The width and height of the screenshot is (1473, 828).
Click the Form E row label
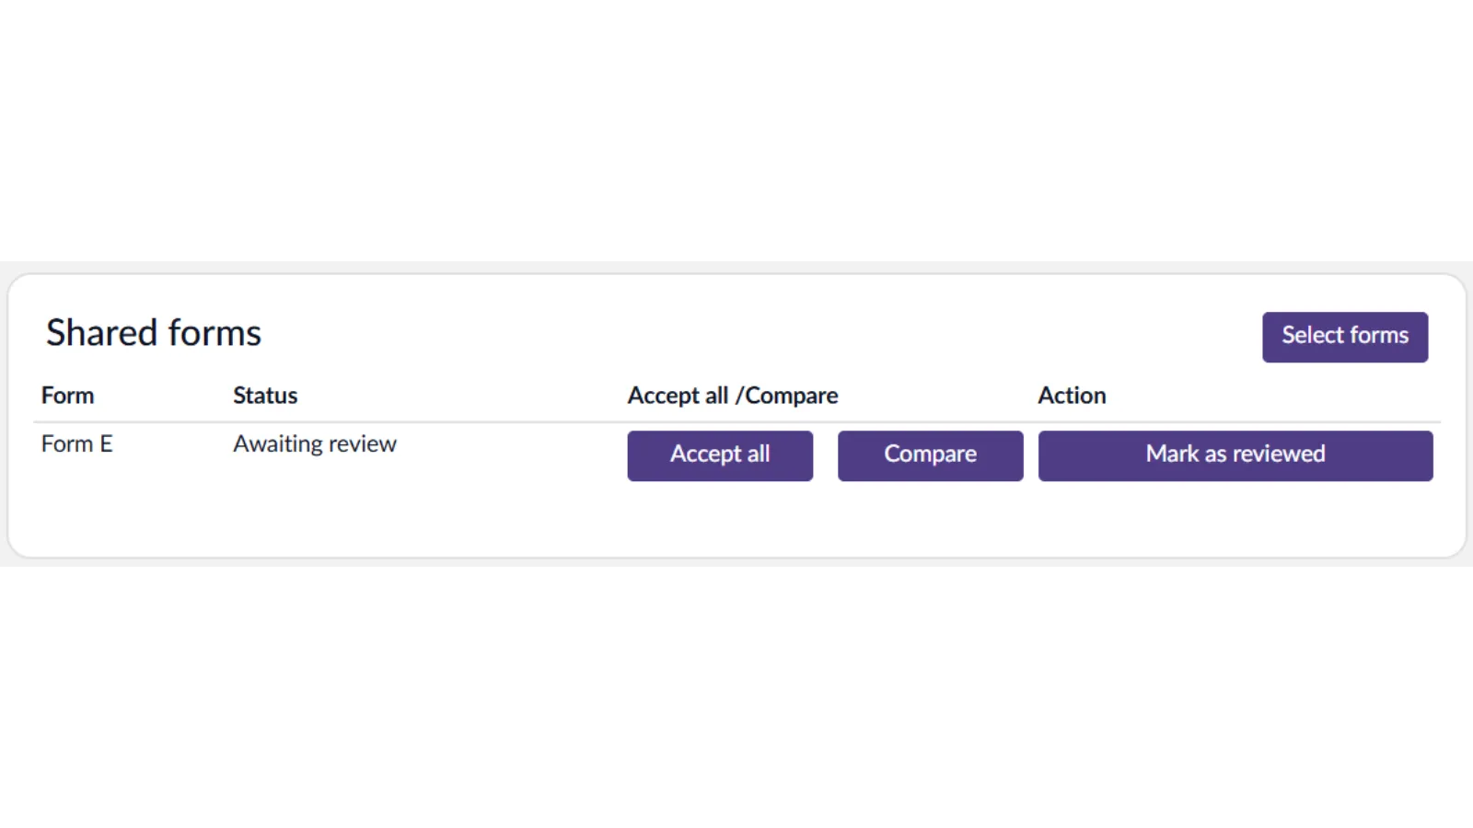coord(76,444)
